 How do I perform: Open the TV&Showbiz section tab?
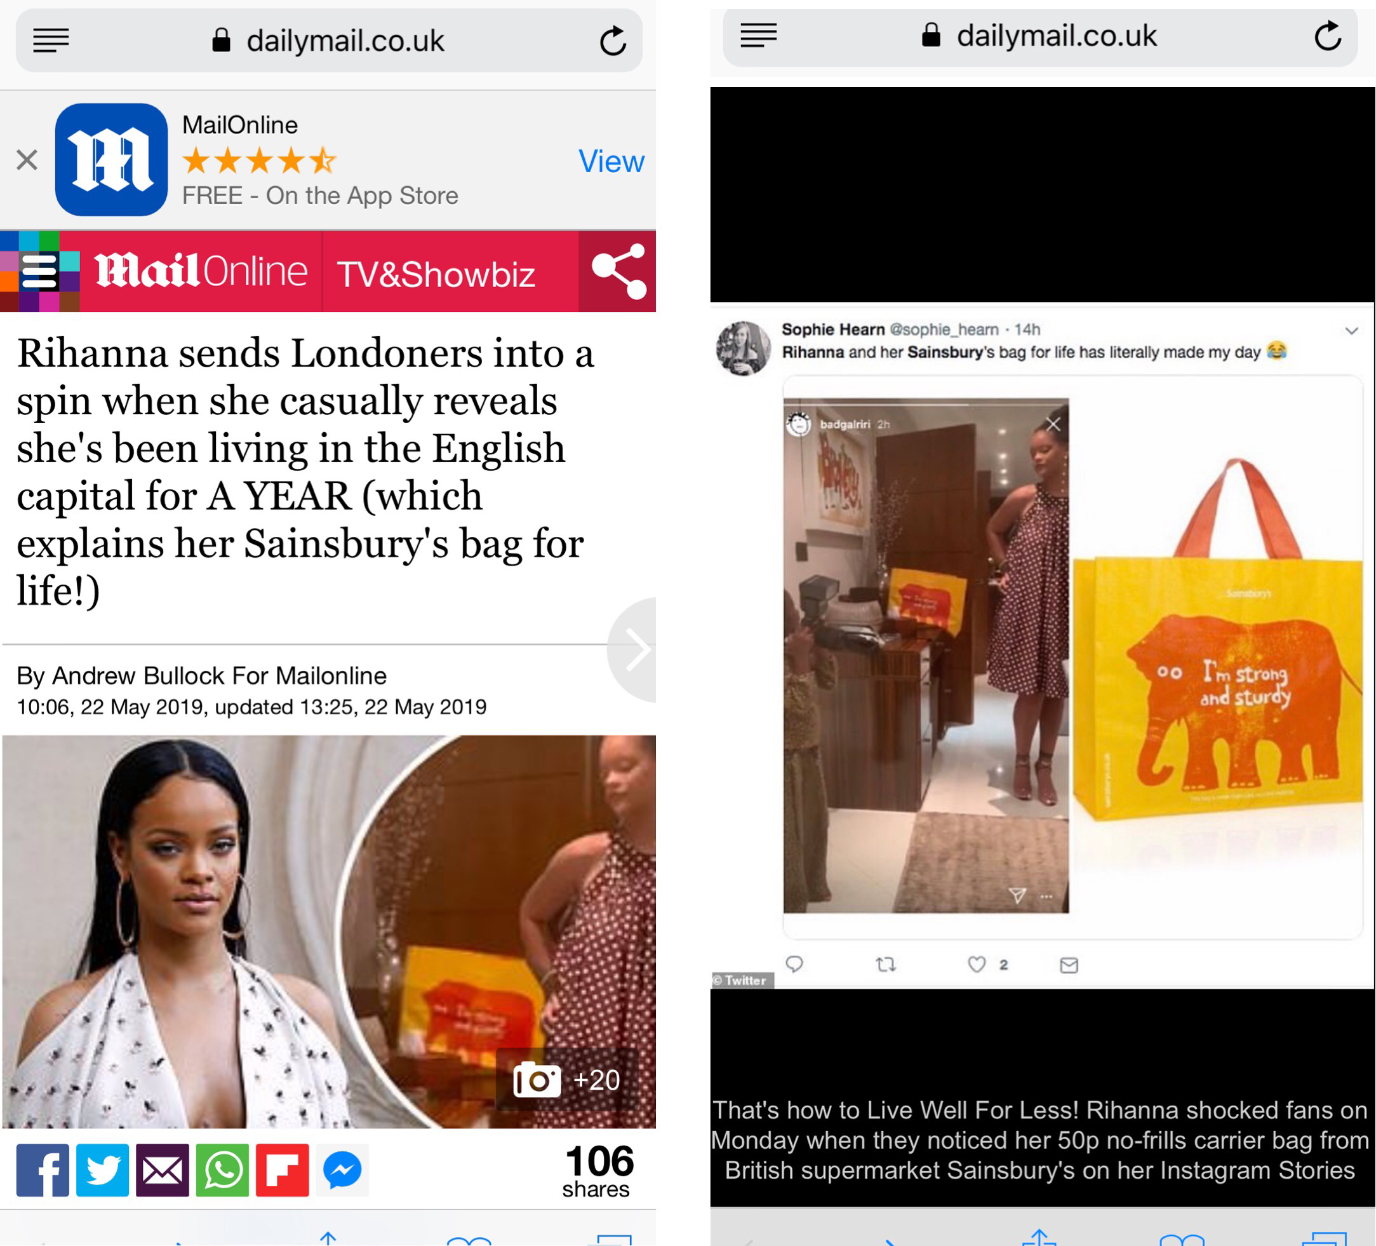(x=436, y=274)
